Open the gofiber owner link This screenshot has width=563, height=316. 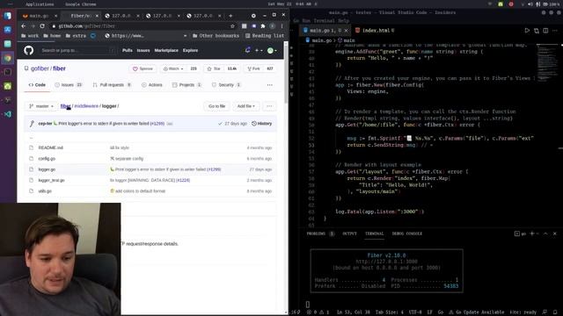coord(40,68)
